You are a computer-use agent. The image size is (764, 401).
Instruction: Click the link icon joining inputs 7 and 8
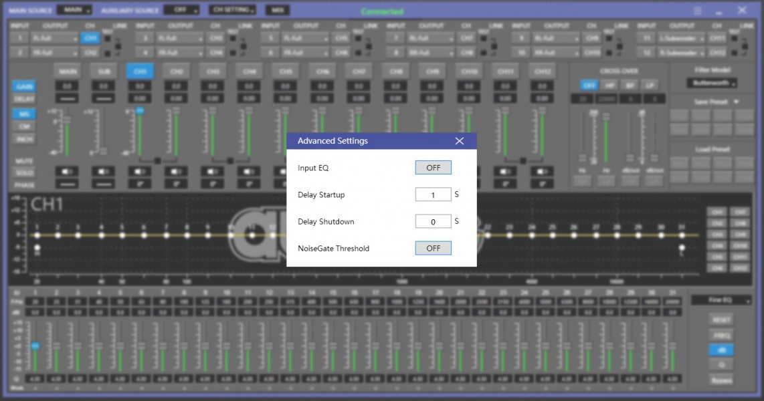(x=494, y=45)
